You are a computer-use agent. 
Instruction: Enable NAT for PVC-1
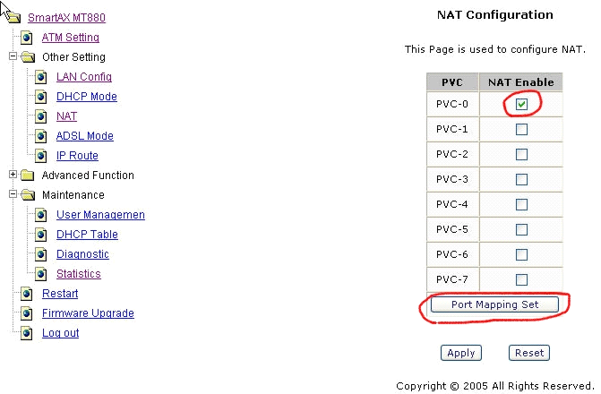point(521,129)
